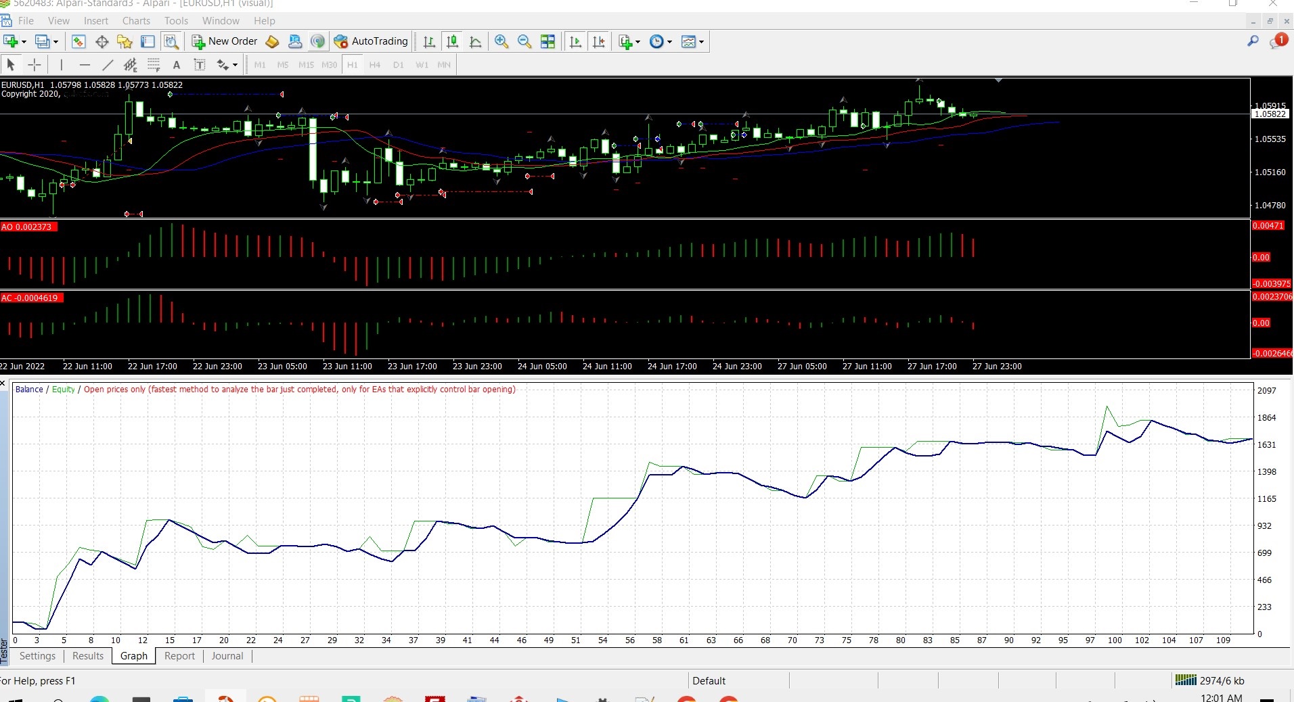Click the Periodicity clock icon
Image resolution: width=1294 pixels, height=702 pixels.
pos(656,41)
